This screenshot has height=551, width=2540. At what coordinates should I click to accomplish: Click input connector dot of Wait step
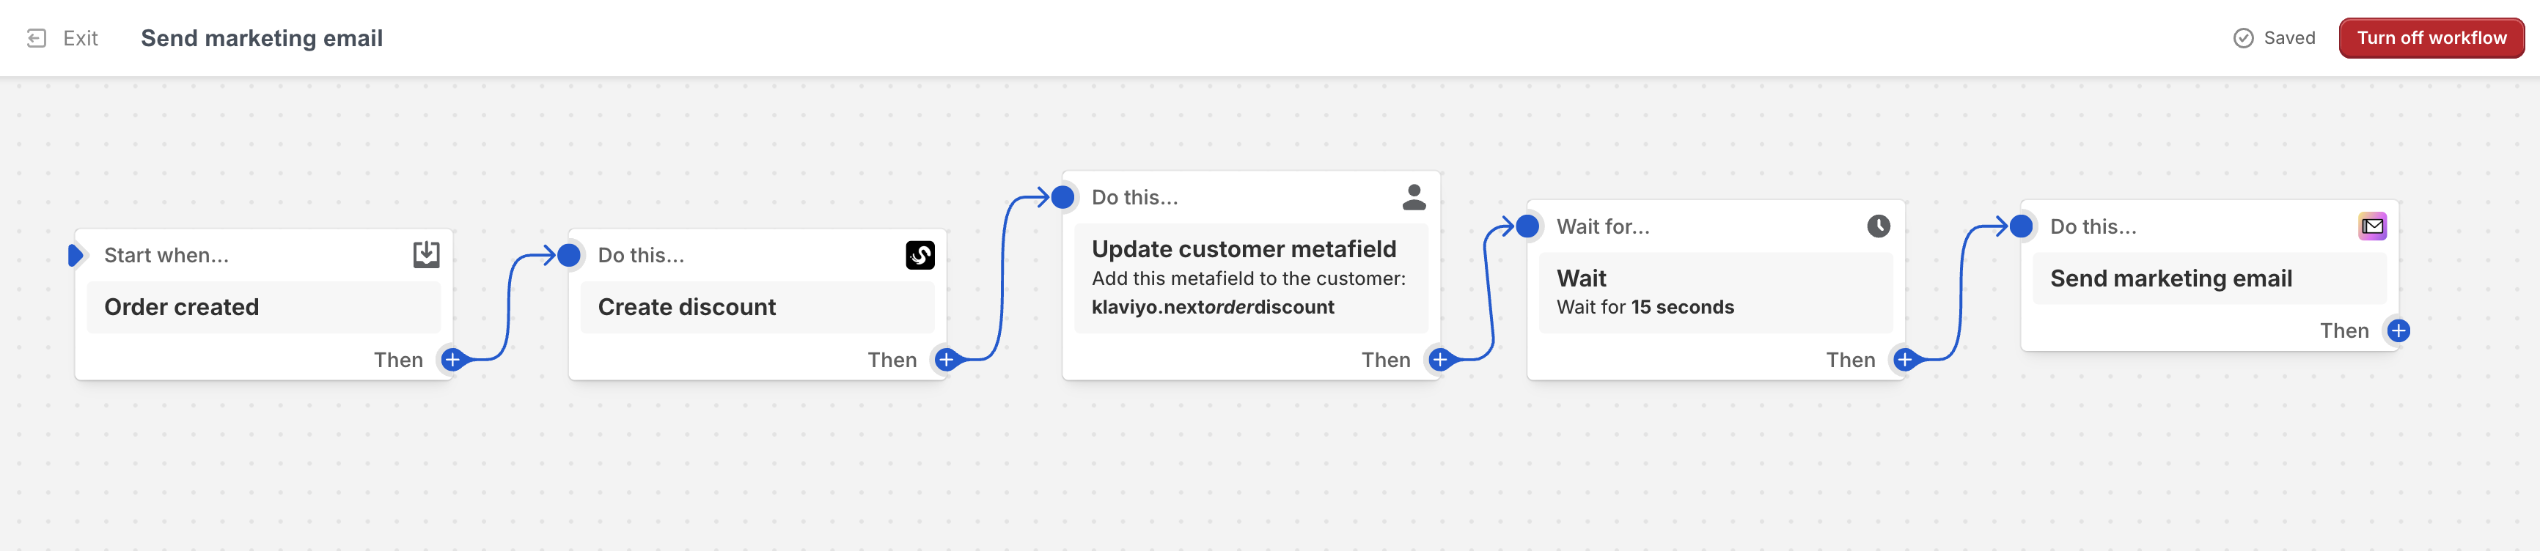point(1527,226)
